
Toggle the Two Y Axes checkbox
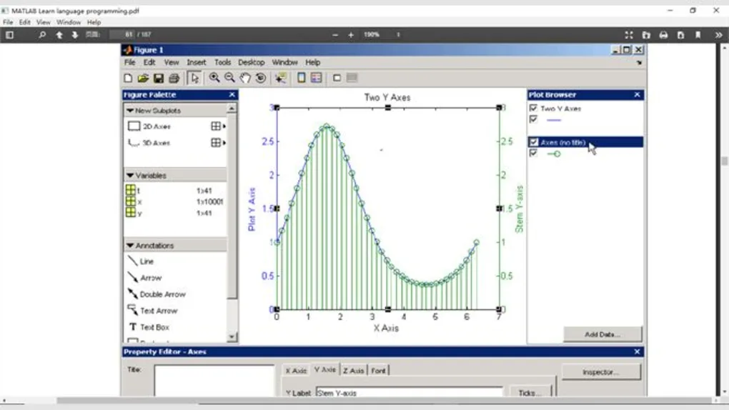click(x=533, y=108)
